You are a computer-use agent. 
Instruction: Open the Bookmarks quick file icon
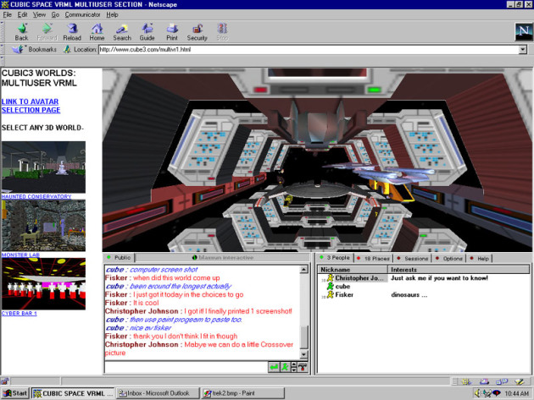coord(17,50)
